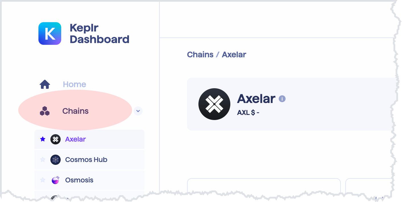Screen dimensions: 402x202
Task: Select Chains in the sidebar menu
Action: (x=75, y=111)
